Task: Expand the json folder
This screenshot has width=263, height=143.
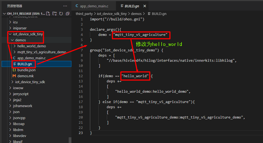Action: [x=10, y=112]
